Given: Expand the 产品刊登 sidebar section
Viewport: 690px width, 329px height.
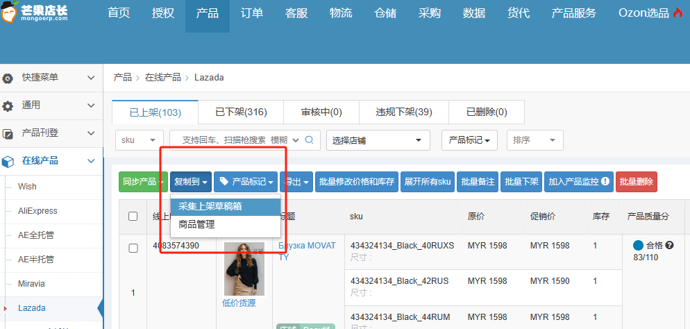Looking at the screenshot, I should coord(91,133).
